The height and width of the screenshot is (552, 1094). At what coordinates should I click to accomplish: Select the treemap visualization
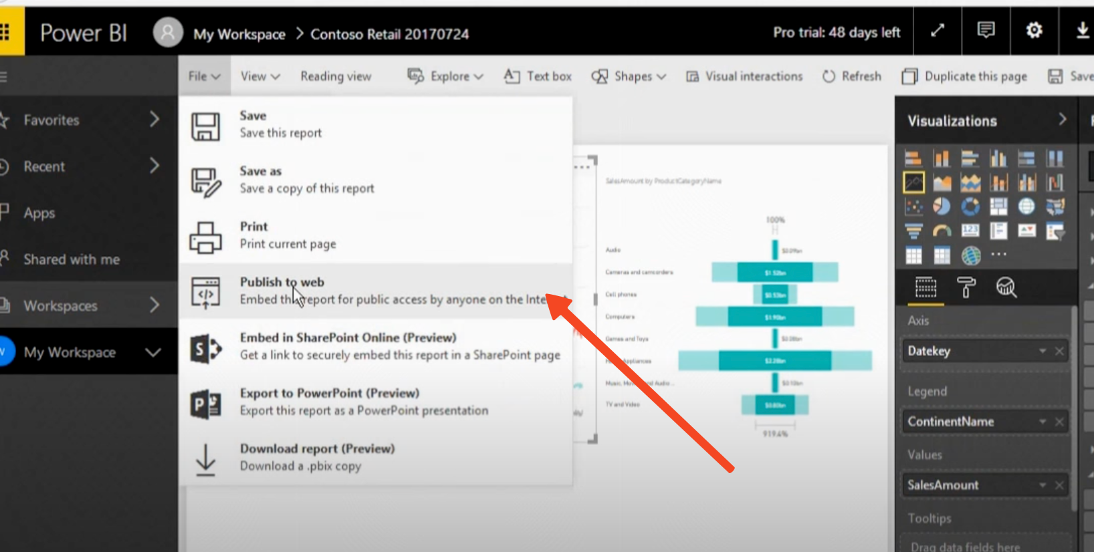998,206
